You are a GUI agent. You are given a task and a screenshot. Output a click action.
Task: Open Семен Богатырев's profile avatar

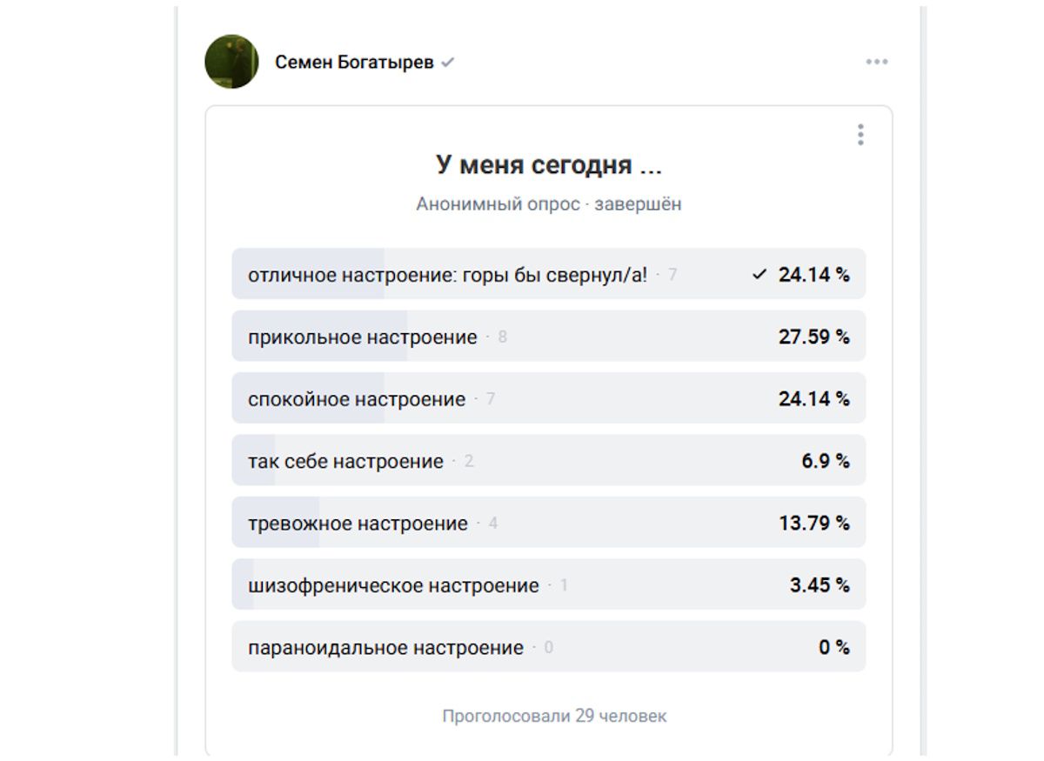tap(231, 62)
